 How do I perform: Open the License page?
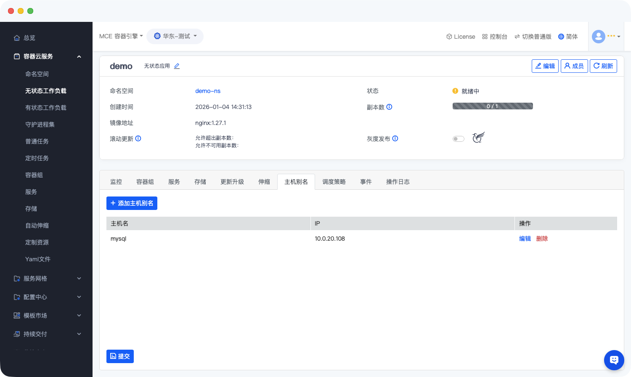pos(461,37)
